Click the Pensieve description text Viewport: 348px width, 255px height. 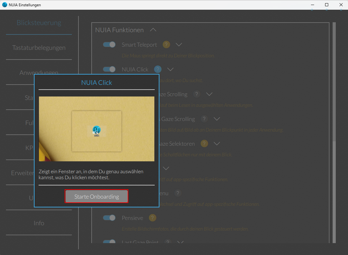[185, 229]
